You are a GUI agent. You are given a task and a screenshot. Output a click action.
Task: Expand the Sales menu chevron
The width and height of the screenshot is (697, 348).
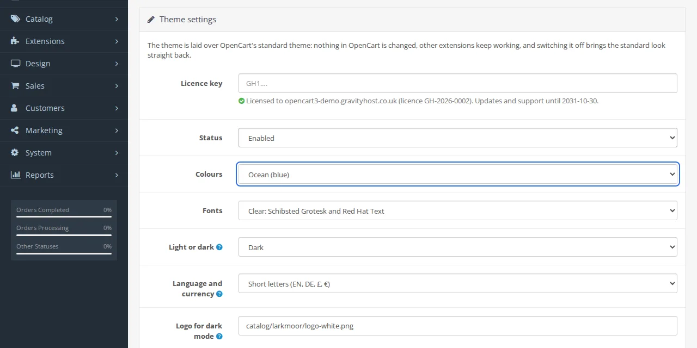(117, 86)
